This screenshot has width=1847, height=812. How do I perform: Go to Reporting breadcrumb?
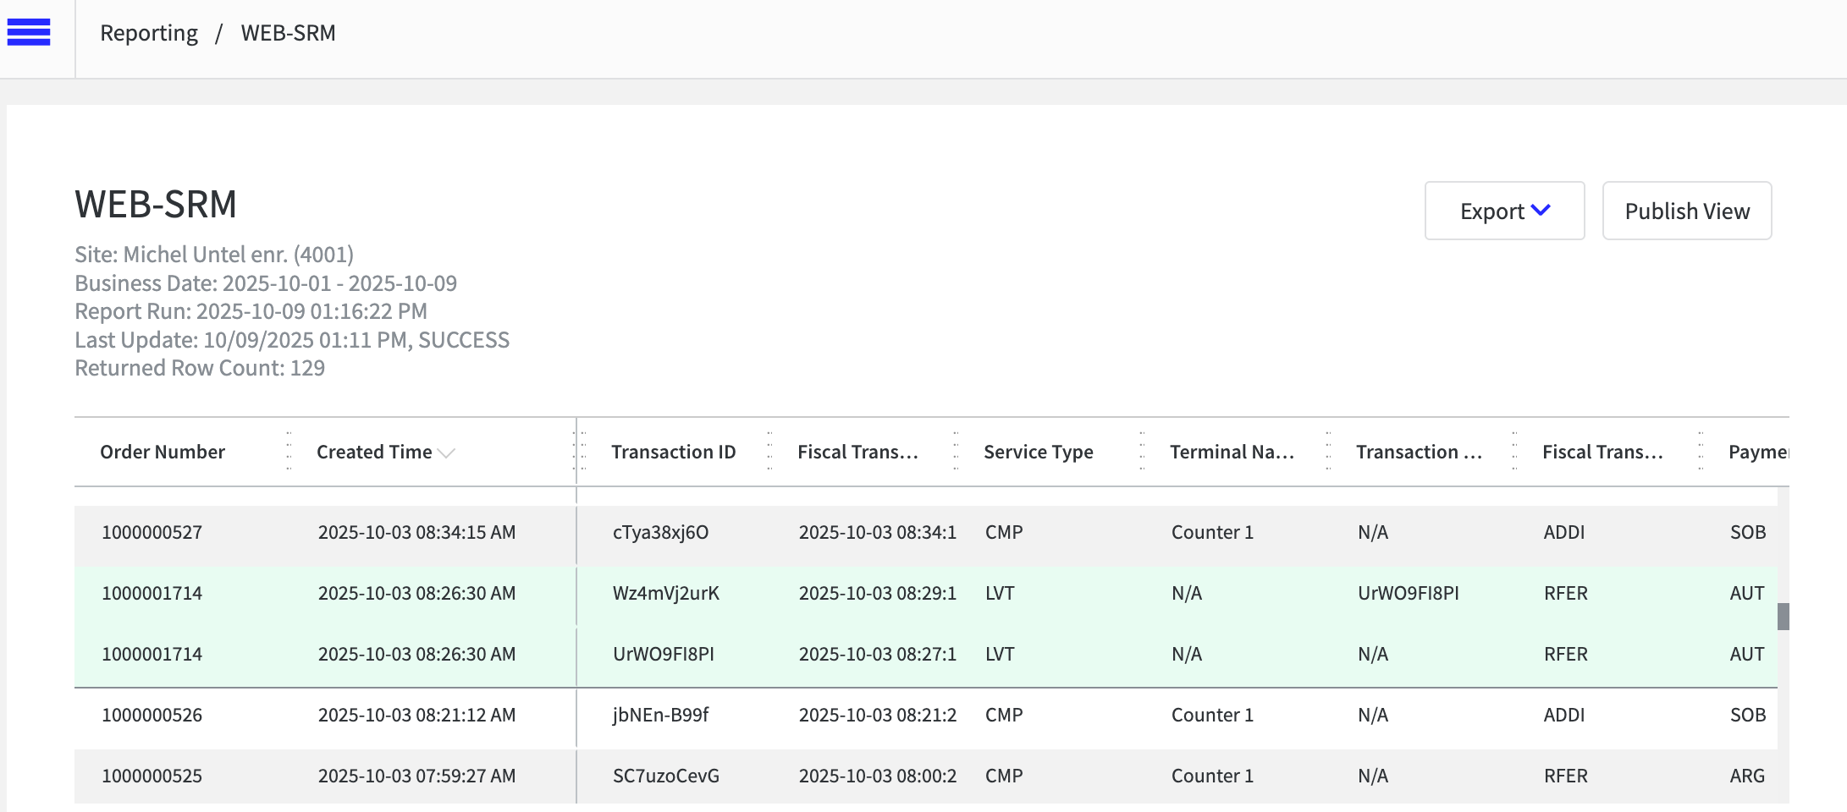point(149,33)
